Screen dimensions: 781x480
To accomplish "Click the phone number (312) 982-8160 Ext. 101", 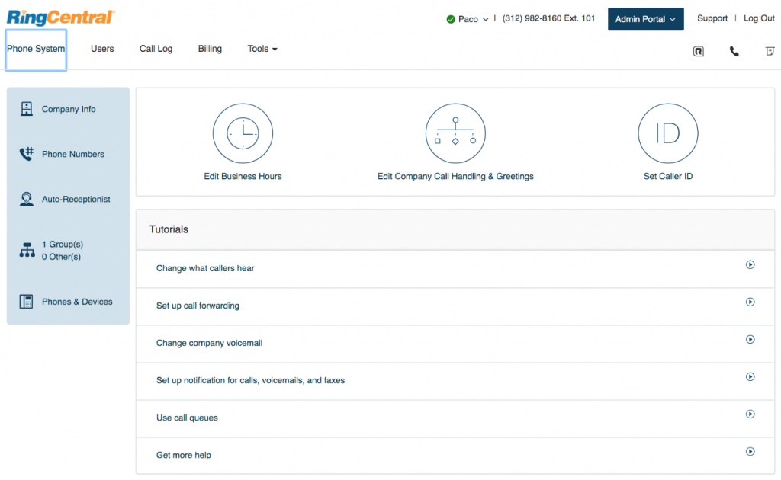I will click(548, 18).
